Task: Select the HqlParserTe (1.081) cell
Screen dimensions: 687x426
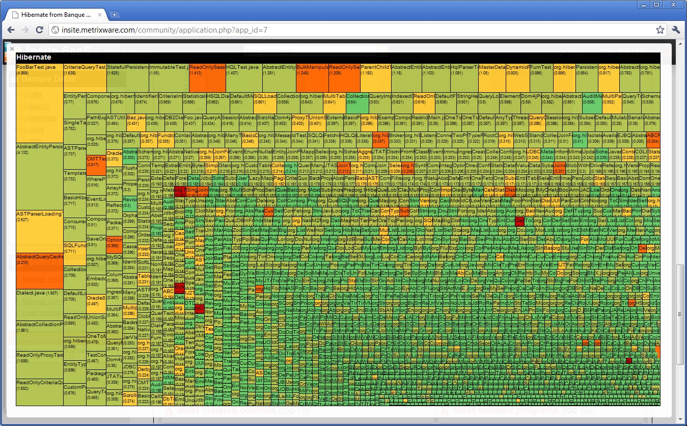Action: (x=464, y=78)
